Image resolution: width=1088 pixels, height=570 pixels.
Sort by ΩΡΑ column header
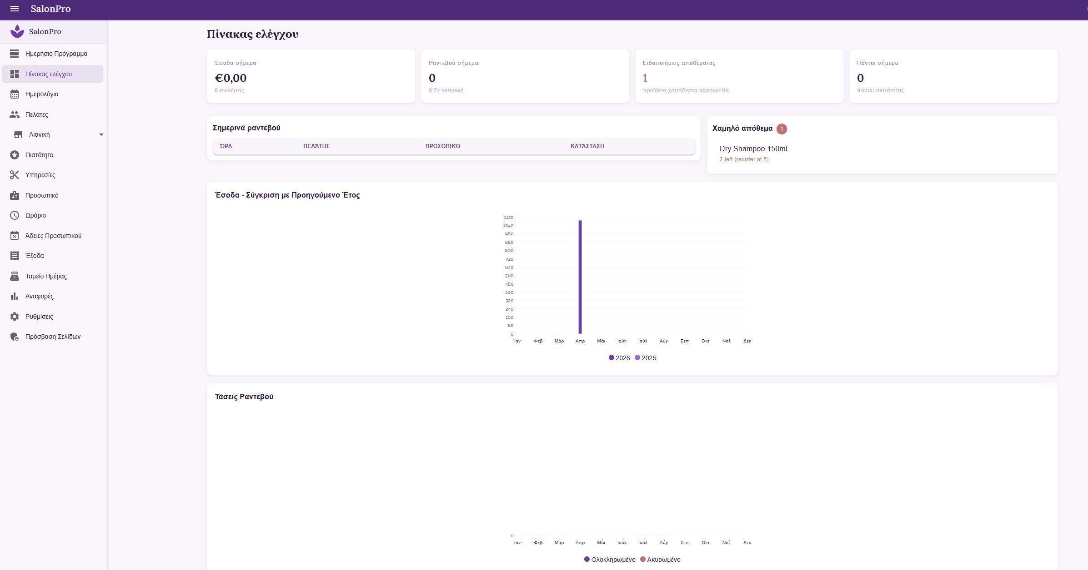226,146
